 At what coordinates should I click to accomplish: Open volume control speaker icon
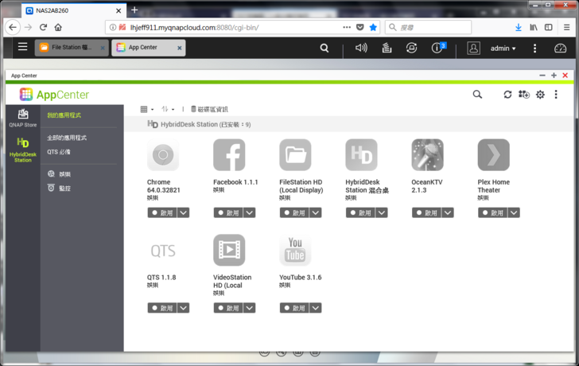[361, 48]
